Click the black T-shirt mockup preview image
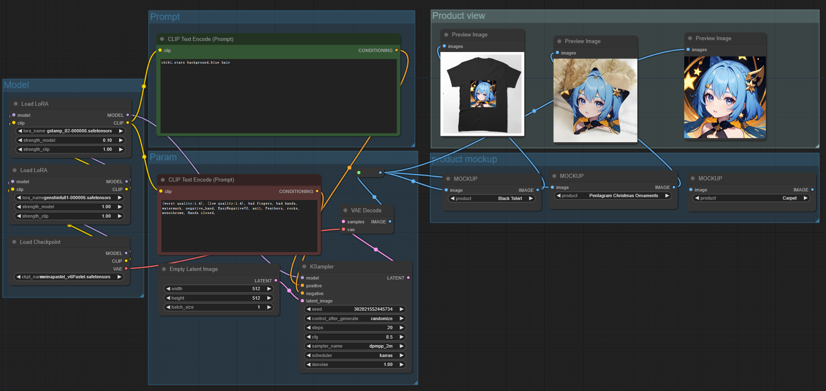This screenshot has height=391, width=826. coord(482,94)
